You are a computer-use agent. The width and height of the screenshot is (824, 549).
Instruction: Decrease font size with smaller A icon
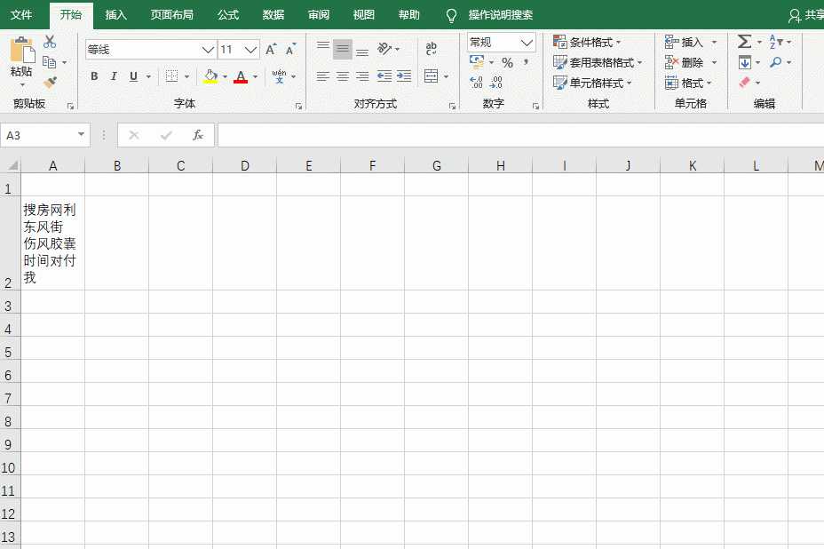(x=290, y=50)
